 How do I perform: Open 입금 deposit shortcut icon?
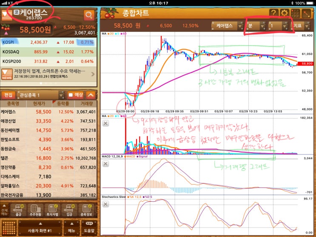click(69, 210)
